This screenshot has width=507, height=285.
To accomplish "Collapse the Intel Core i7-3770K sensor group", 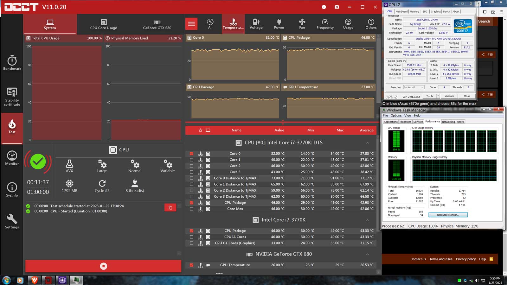I will (x=368, y=220).
